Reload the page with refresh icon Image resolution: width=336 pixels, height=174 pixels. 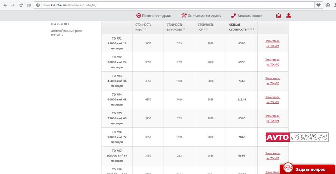(x=21, y=5)
